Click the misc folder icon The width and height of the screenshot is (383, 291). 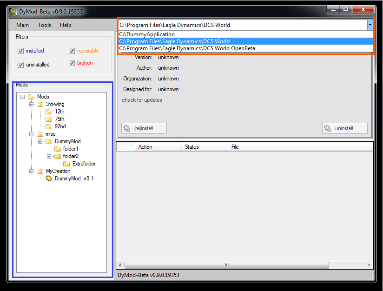pos(40,134)
